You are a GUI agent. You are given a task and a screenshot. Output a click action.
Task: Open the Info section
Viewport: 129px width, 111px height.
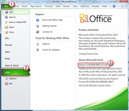pos(7,38)
